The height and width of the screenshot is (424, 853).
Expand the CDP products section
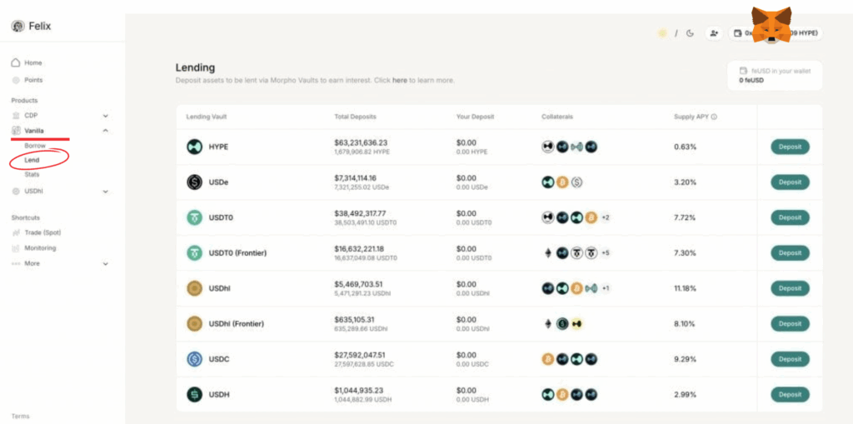click(x=106, y=116)
